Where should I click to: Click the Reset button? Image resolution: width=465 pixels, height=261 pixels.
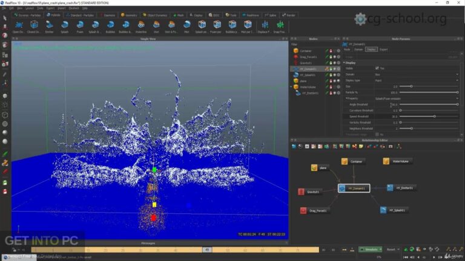tap(391, 250)
